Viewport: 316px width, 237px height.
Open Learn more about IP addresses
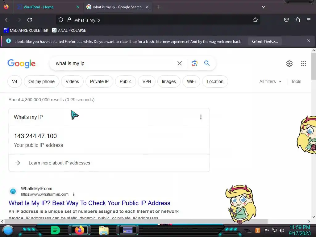[x=59, y=163]
